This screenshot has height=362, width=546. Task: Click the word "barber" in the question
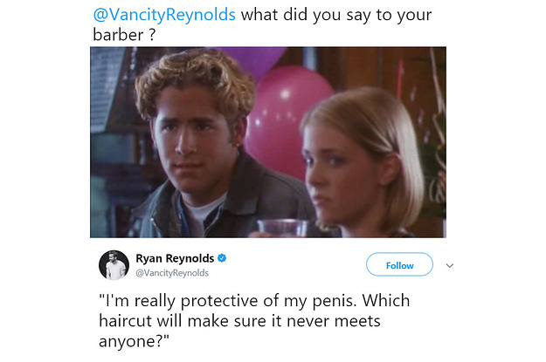pos(118,35)
